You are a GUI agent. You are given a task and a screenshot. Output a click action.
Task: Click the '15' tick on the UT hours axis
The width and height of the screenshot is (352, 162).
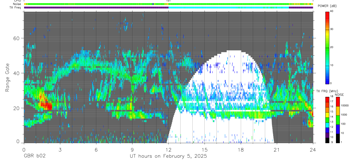[205, 149]
